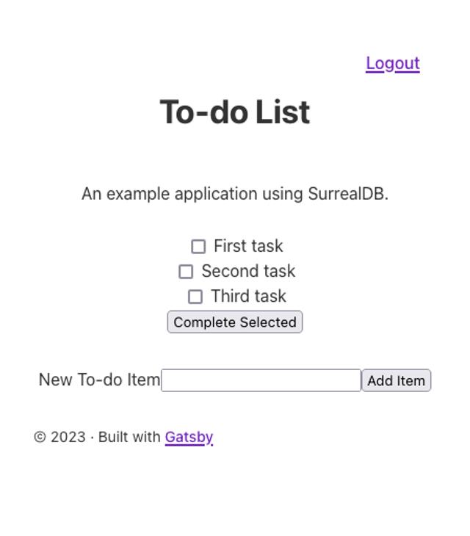Click the "First task" label text
The image size is (470, 536).
pos(248,247)
